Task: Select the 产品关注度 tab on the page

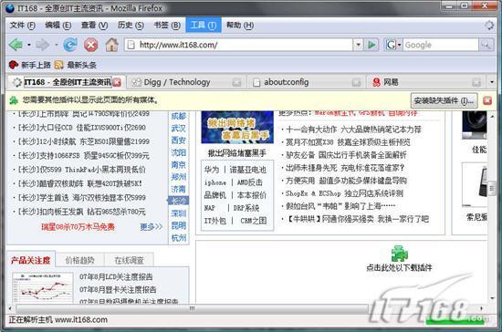Action: (x=31, y=260)
